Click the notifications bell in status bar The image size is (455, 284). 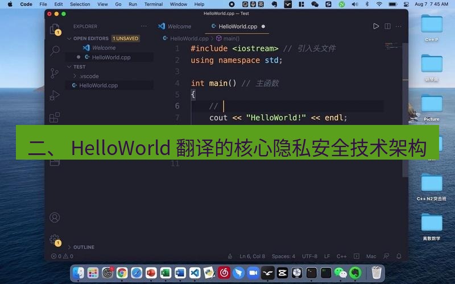399,256
